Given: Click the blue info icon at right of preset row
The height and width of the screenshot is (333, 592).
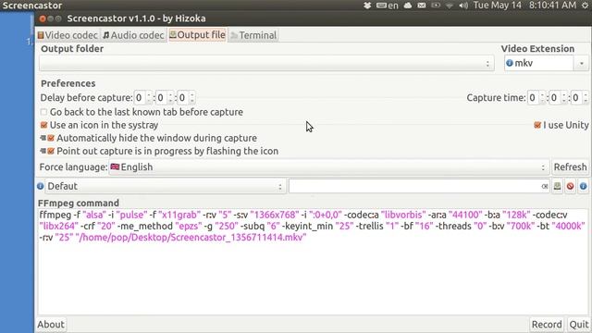Looking at the screenshot, I should pyautogui.click(x=584, y=186).
